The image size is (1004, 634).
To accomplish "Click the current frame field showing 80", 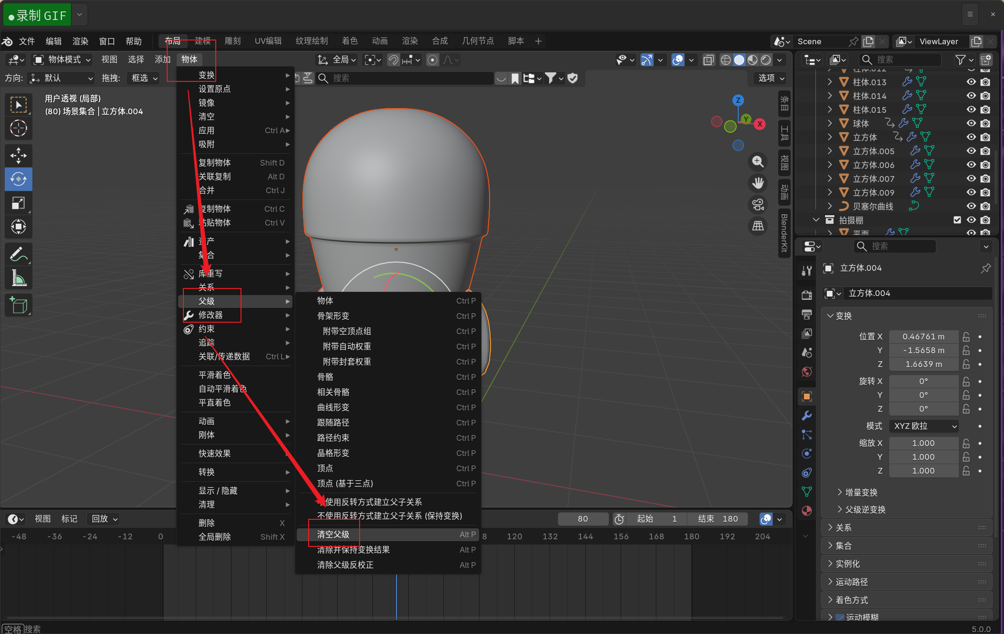I will coord(582,519).
